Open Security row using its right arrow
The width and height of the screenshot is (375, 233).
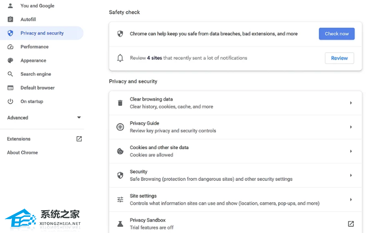351,176
